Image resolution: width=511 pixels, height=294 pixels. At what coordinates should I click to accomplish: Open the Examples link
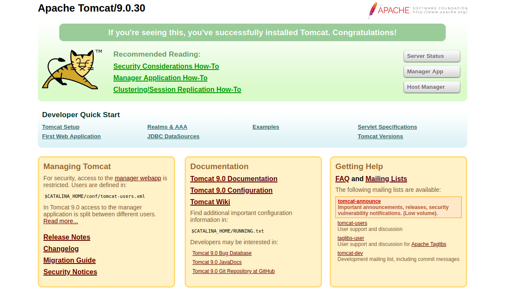(x=266, y=127)
